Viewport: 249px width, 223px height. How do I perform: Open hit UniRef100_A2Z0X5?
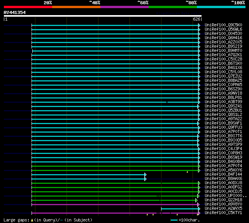point(223,42)
